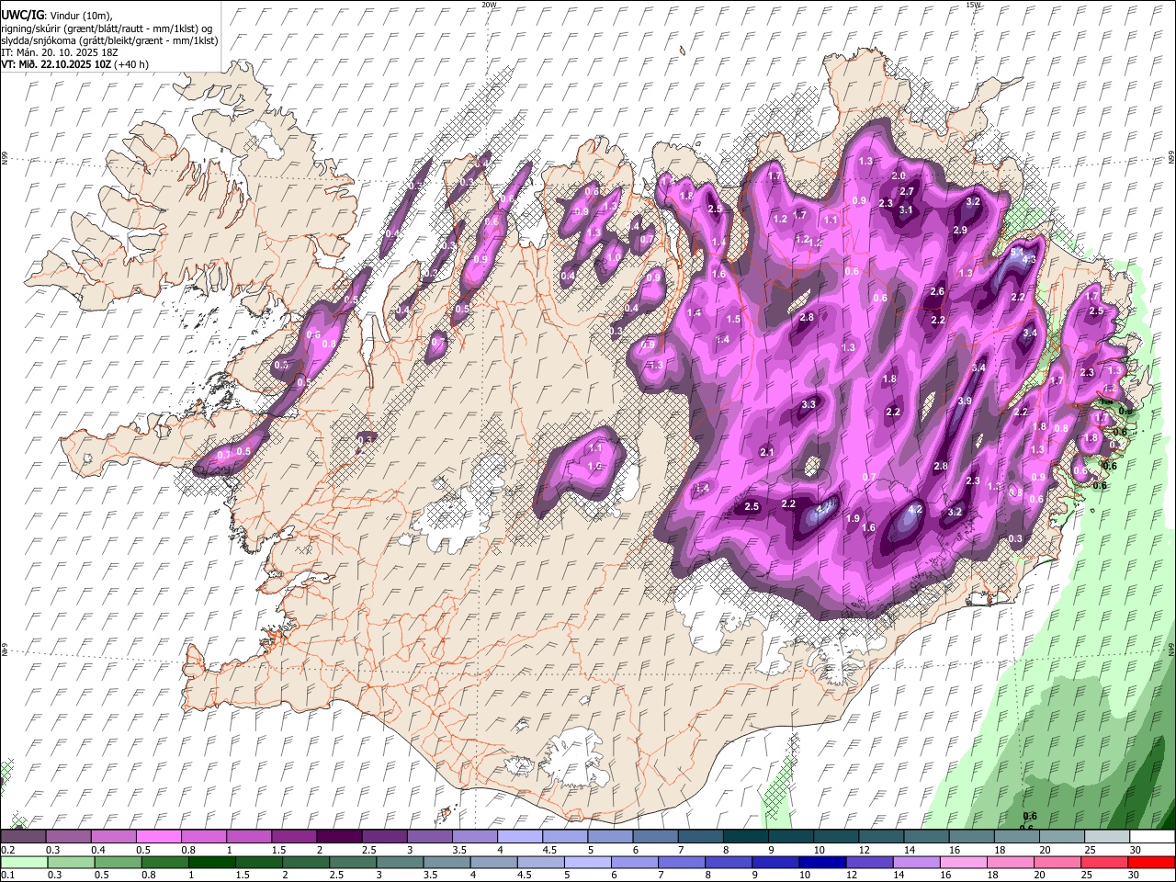Choose the bright red 30 swatch in lower legend row
This screenshot has width=1176, height=882.
click(x=1151, y=862)
